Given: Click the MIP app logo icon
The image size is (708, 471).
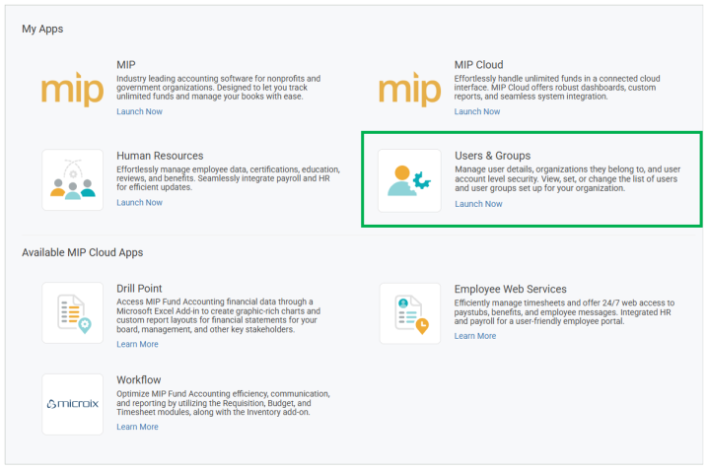Looking at the screenshot, I should [73, 90].
